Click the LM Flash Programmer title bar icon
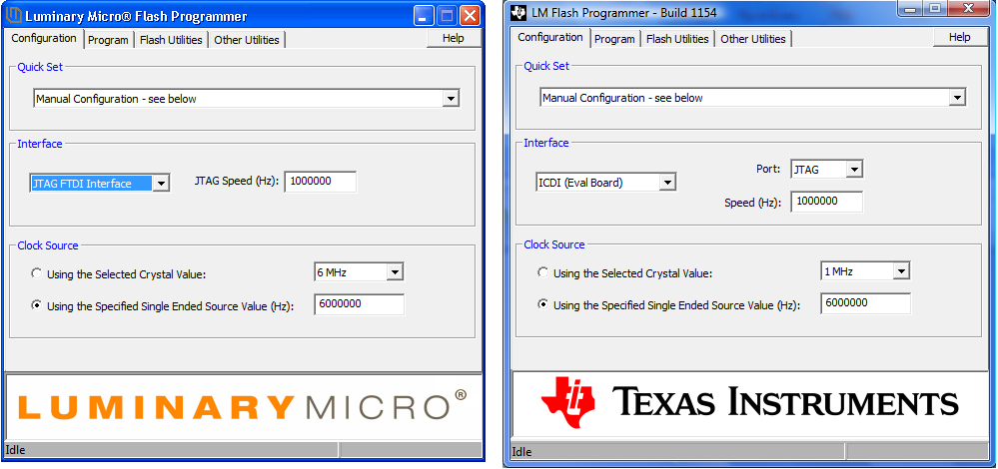 point(518,12)
